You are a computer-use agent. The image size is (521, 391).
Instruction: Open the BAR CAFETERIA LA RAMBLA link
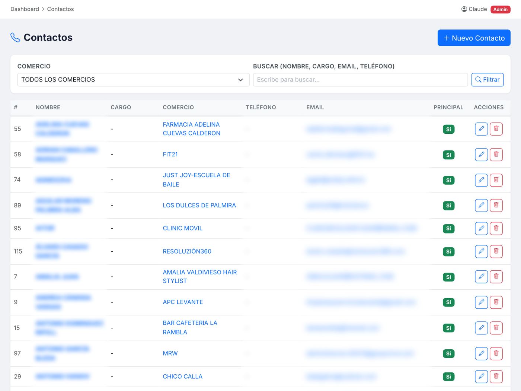(190, 328)
